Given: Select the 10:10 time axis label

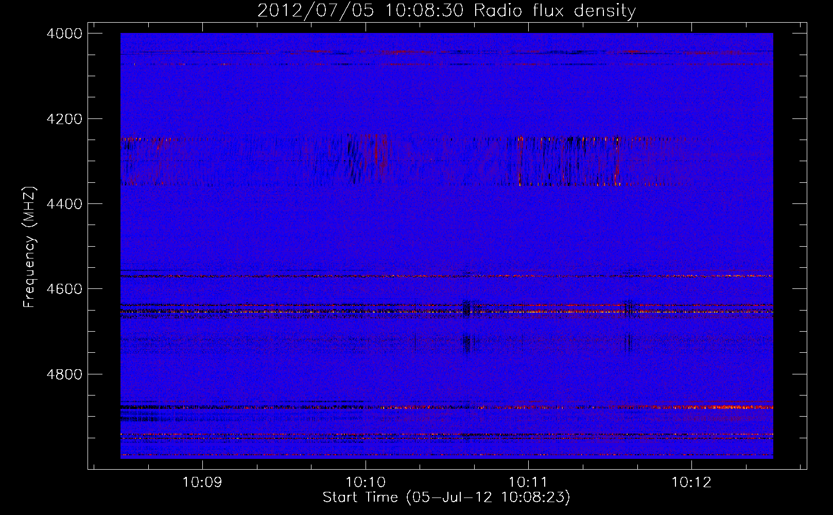Looking at the screenshot, I should point(366,482).
